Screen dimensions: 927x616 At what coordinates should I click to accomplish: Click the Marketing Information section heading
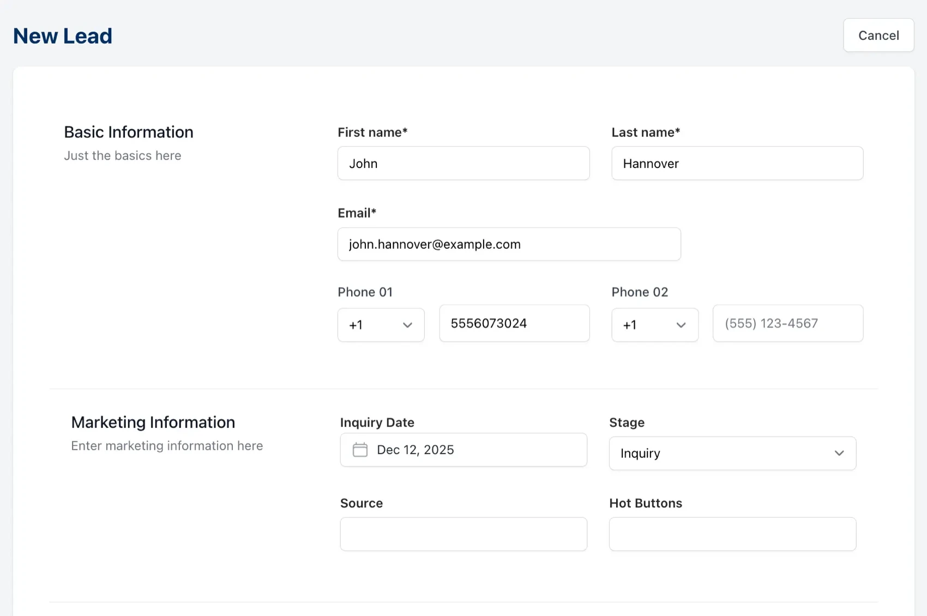(153, 422)
